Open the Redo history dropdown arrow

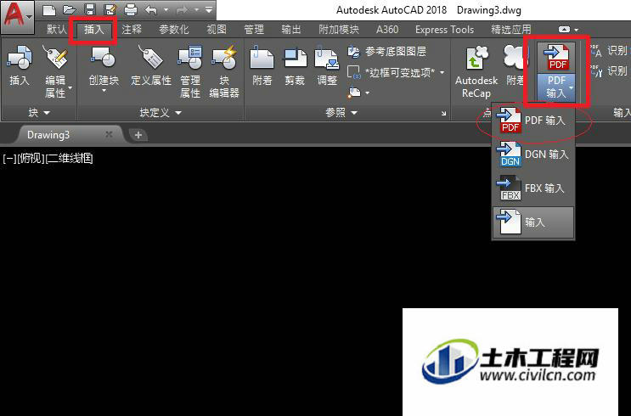point(196,9)
